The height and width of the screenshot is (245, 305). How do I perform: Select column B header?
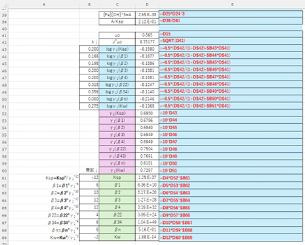[x=90, y=4]
